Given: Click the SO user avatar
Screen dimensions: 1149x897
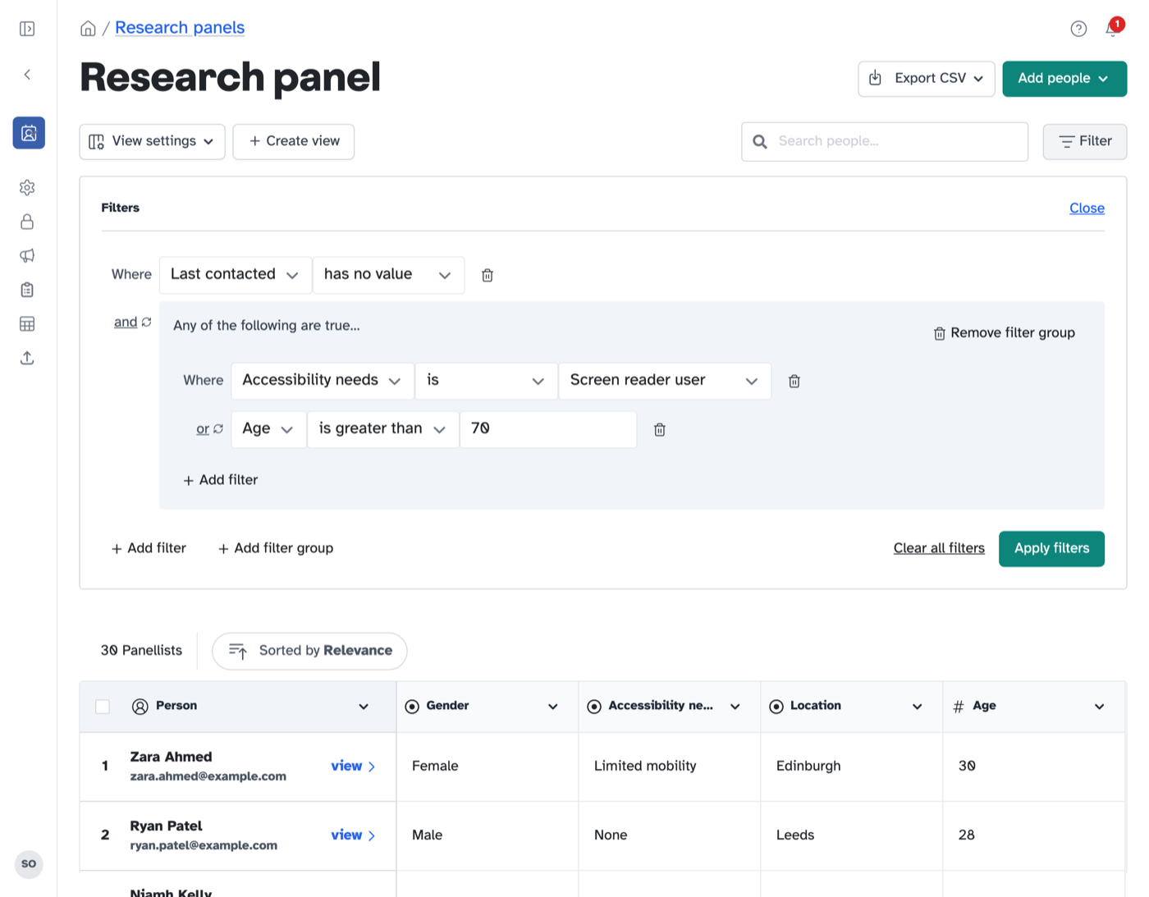Looking at the screenshot, I should pyautogui.click(x=29, y=864).
